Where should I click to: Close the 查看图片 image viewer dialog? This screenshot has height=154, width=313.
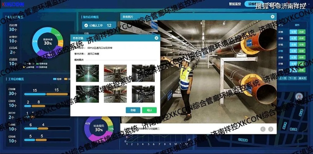pyautogui.click(x=272, y=17)
